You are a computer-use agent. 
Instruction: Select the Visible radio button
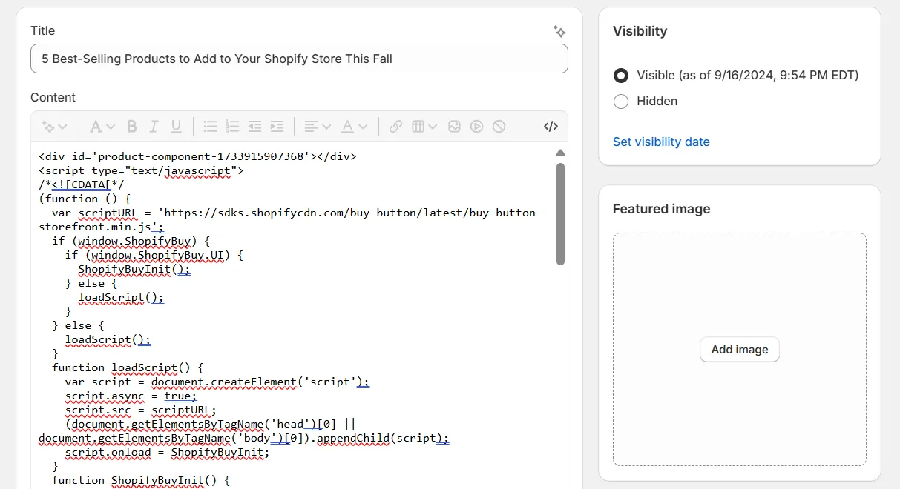point(621,75)
